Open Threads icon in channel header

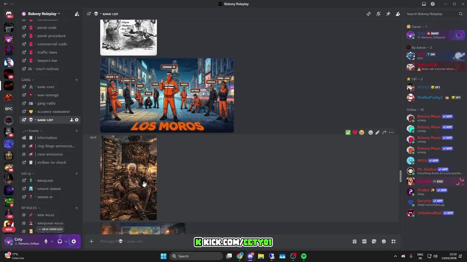pyautogui.click(x=368, y=14)
